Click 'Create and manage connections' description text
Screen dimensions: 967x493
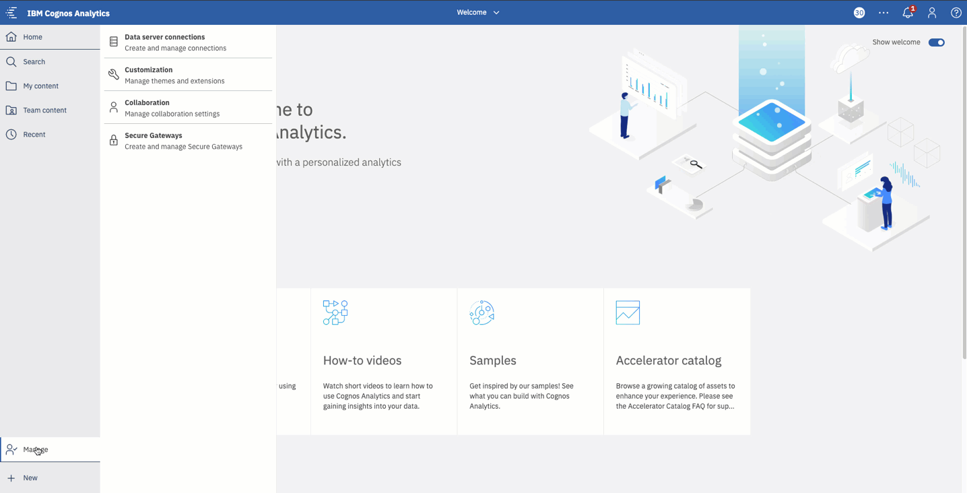(x=175, y=48)
